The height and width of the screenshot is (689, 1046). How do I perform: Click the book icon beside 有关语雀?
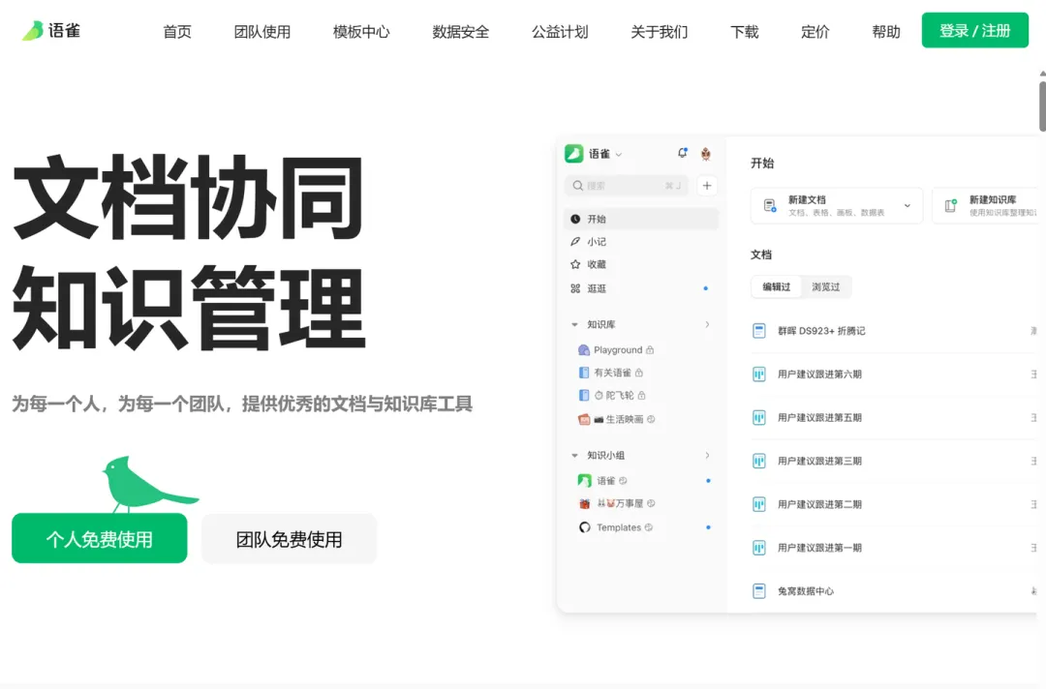coord(584,373)
